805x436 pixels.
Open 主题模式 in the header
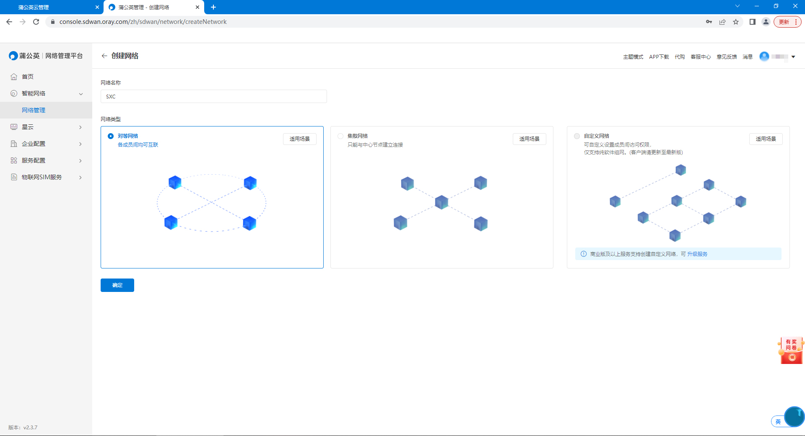tap(633, 57)
